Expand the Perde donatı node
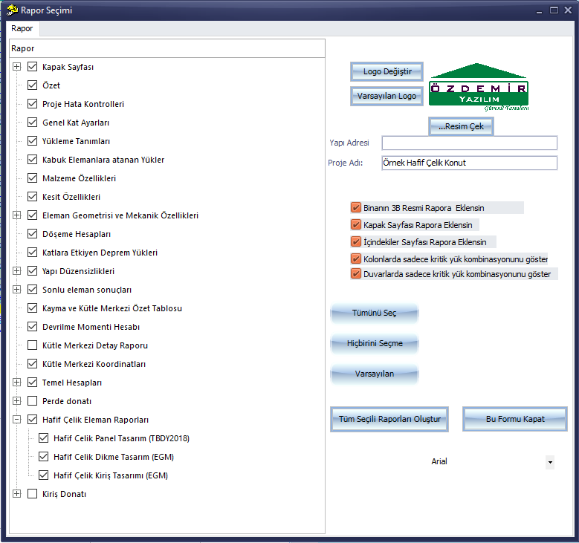579x543 pixels. click(x=16, y=401)
